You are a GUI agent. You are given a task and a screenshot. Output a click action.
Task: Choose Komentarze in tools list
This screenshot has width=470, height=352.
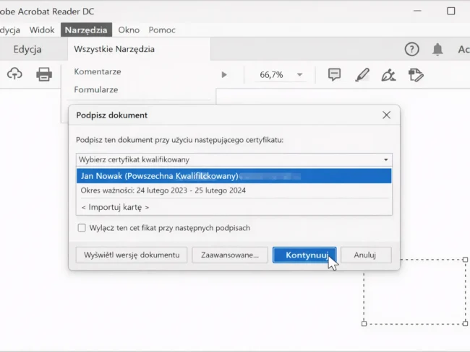[98, 72]
